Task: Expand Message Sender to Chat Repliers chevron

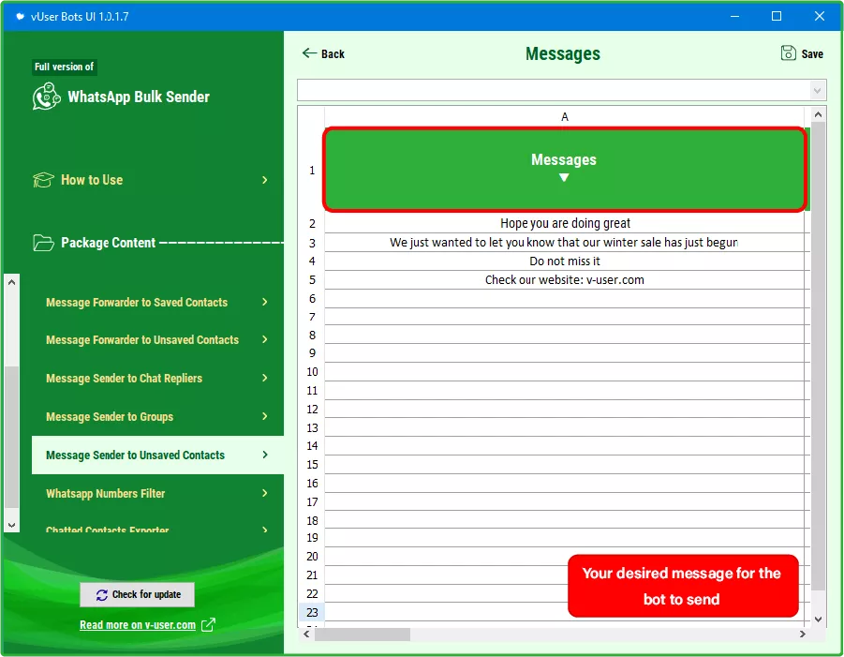Action: point(265,378)
